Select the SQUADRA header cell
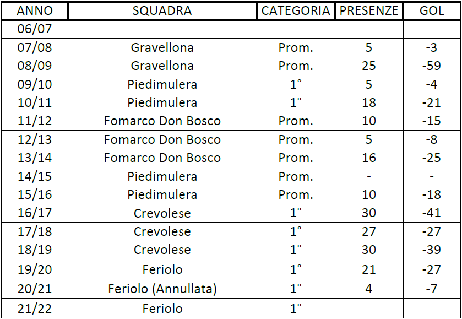 point(162,11)
